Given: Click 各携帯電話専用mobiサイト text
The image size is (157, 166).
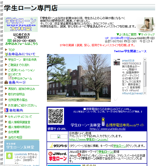Looking at the screenshot, I should pyautogui.click(x=125, y=125).
